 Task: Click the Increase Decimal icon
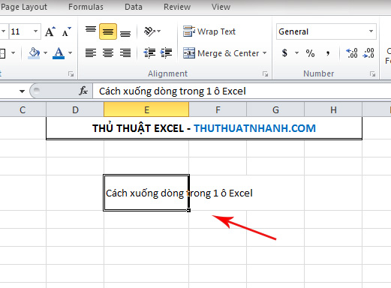pyautogui.click(x=351, y=53)
